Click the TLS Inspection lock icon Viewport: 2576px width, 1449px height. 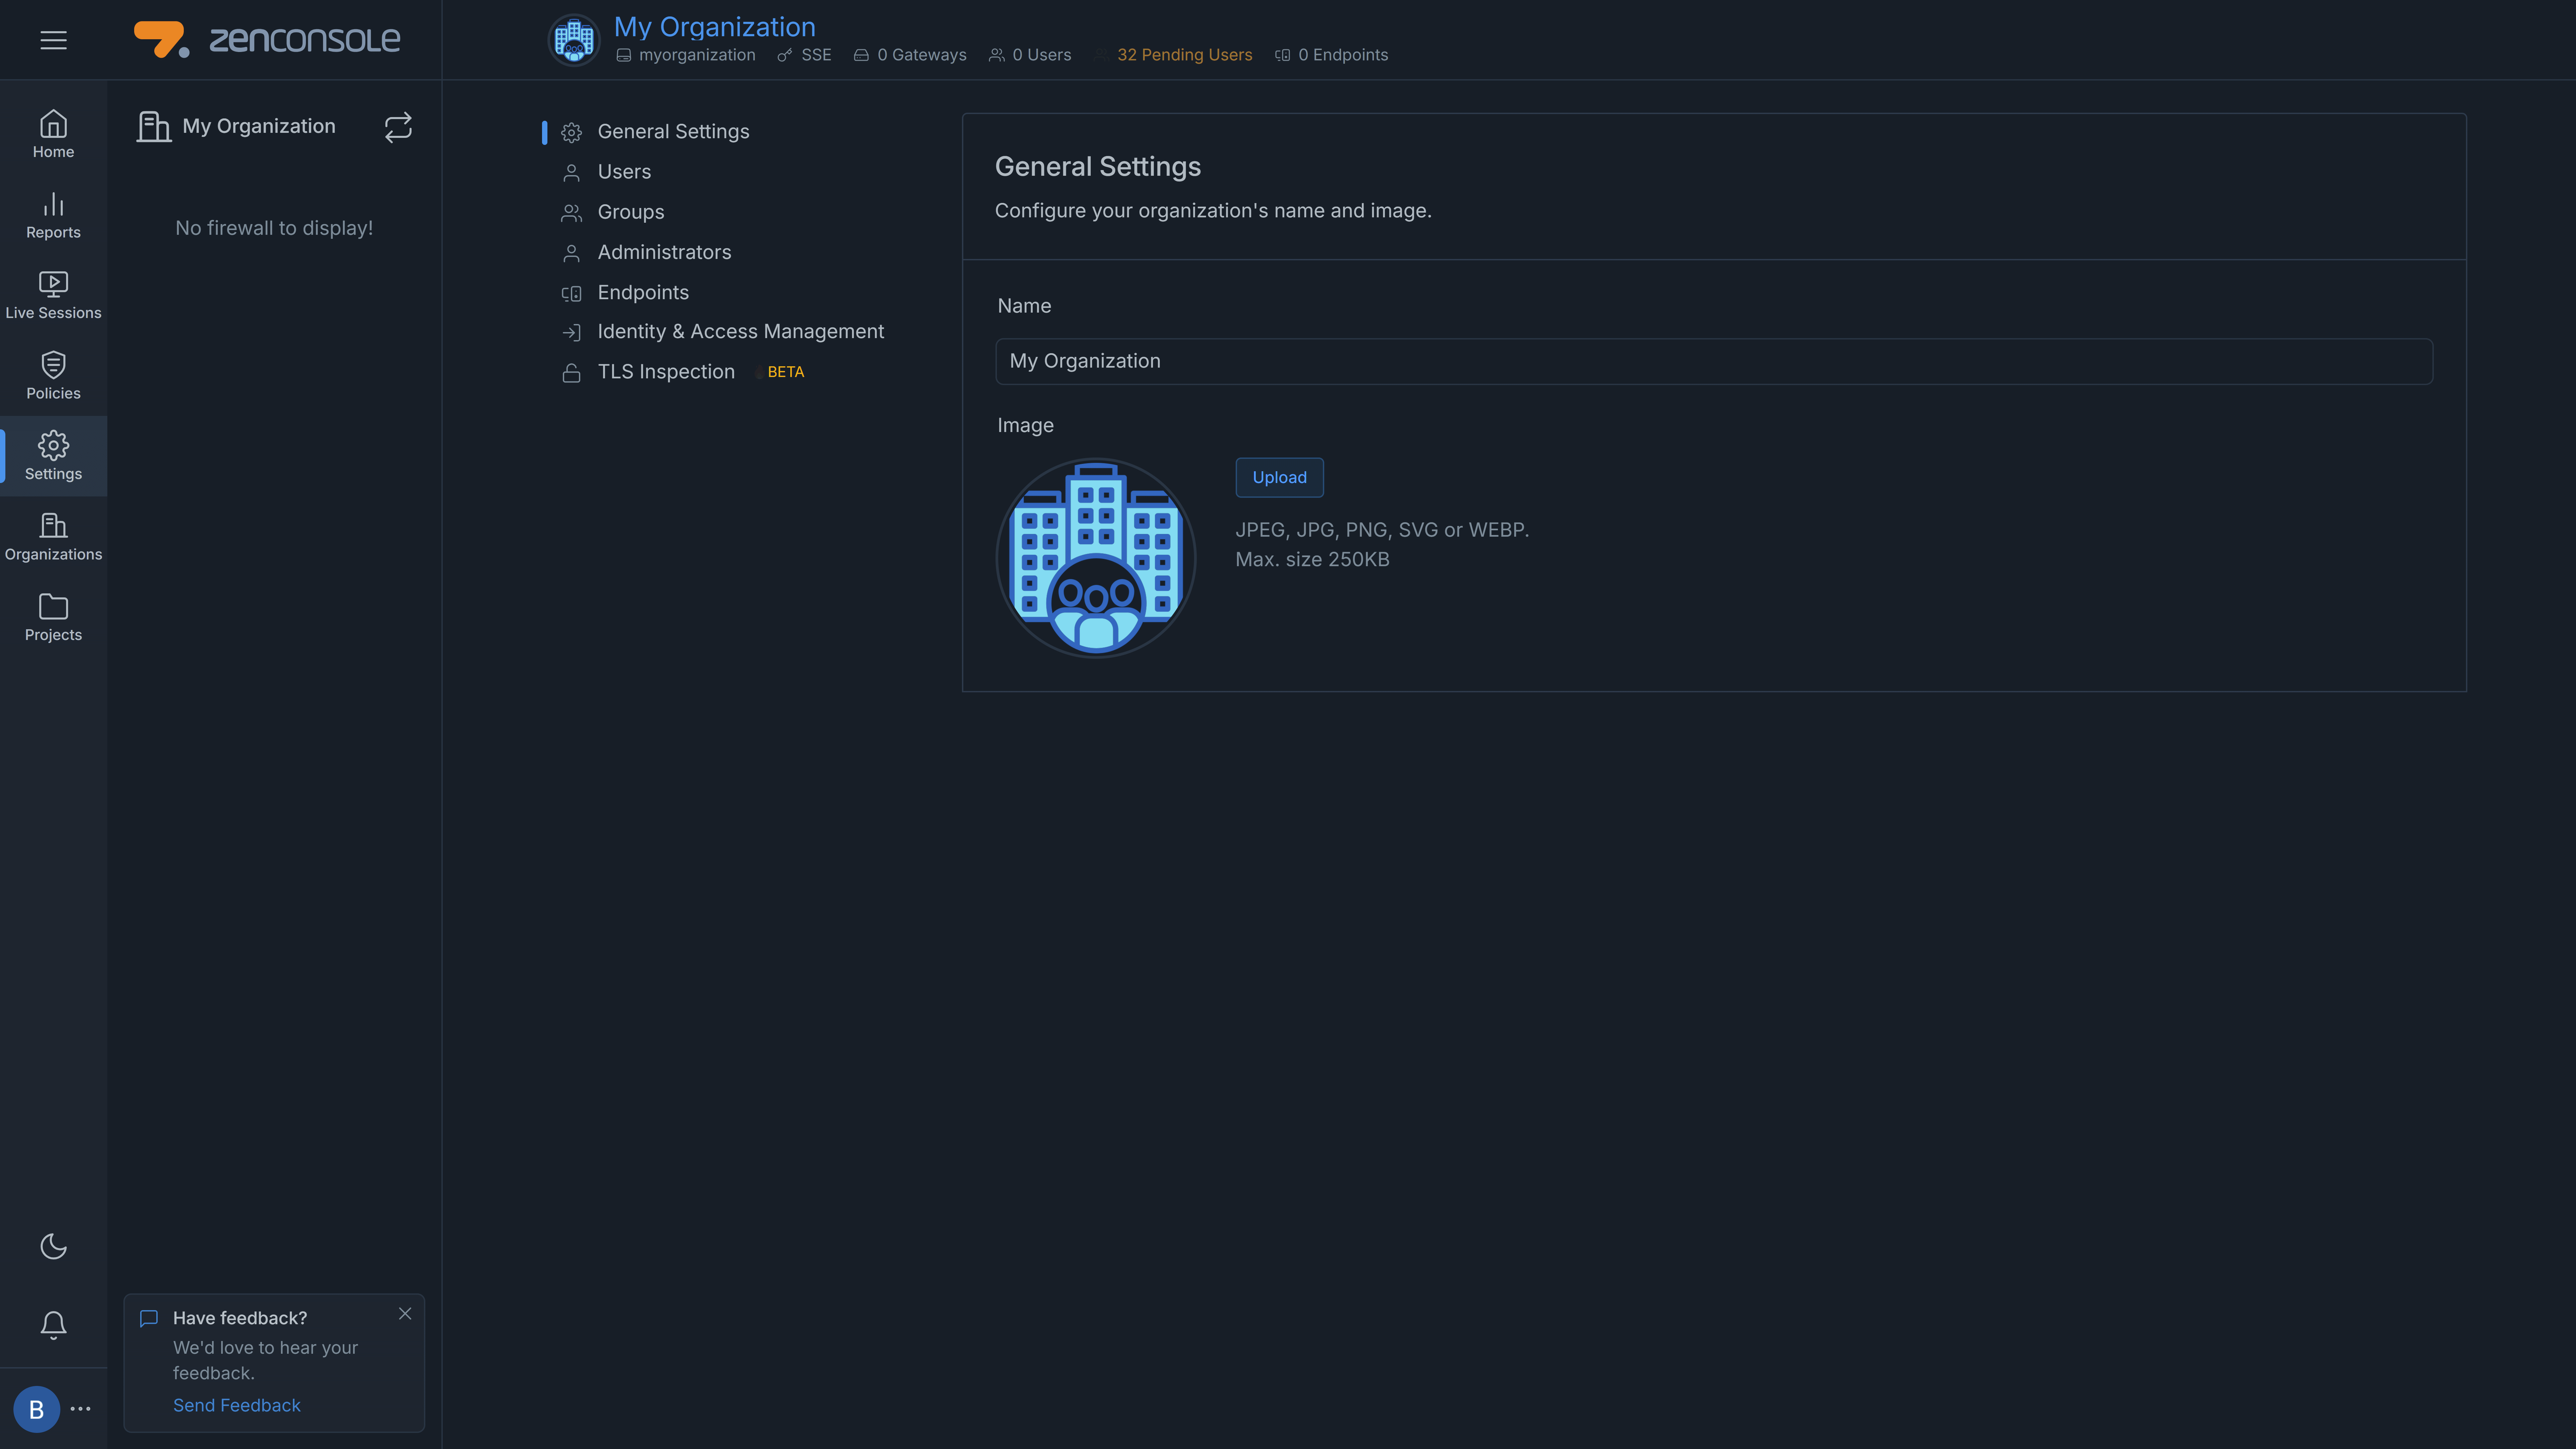coord(571,373)
